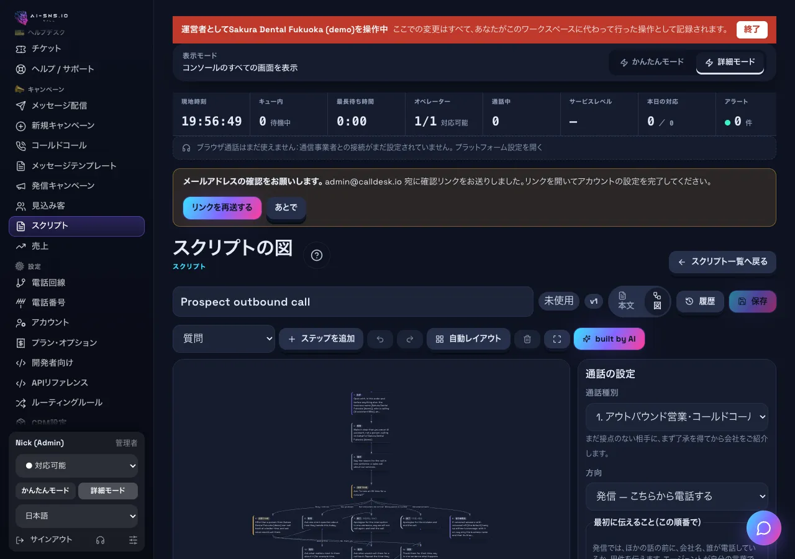Open APIリファレンス in sidebar
This screenshot has height=559, width=795.
click(76, 383)
